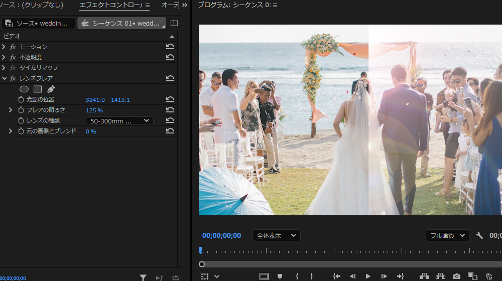Toggle animation stopwatch for フレアの明るさ

[x=21, y=110]
